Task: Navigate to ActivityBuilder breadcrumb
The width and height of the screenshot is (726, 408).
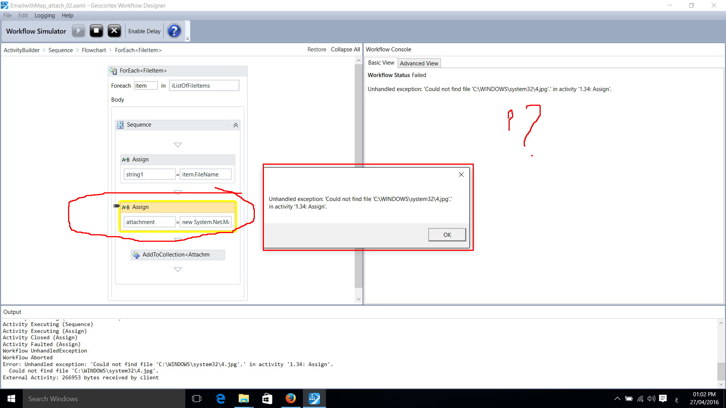Action: coord(22,50)
